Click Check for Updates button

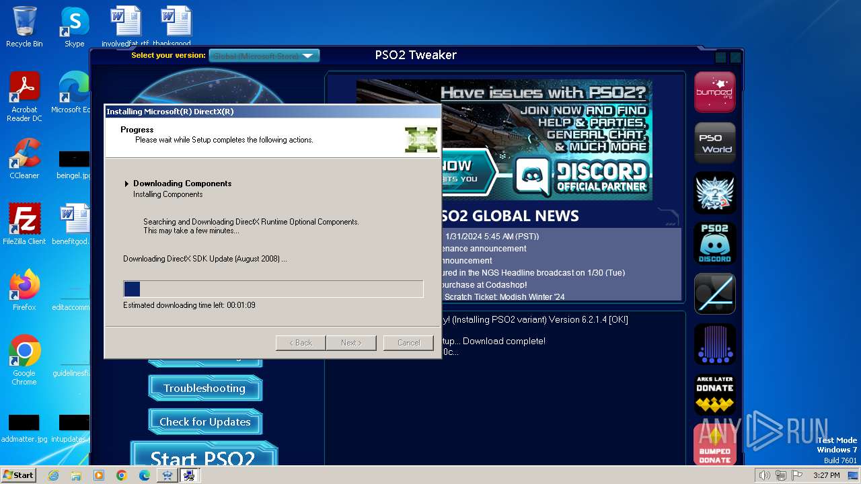[x=204, y=421]
